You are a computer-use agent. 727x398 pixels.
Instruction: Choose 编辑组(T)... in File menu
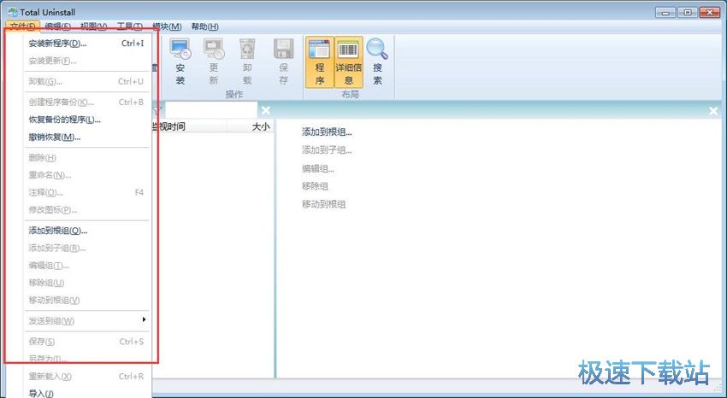click(86, 265)
